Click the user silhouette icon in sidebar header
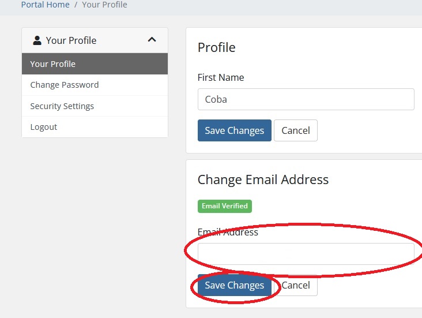 pos(37,40)
